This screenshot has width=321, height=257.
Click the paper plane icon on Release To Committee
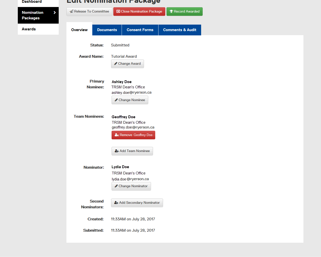71,12
